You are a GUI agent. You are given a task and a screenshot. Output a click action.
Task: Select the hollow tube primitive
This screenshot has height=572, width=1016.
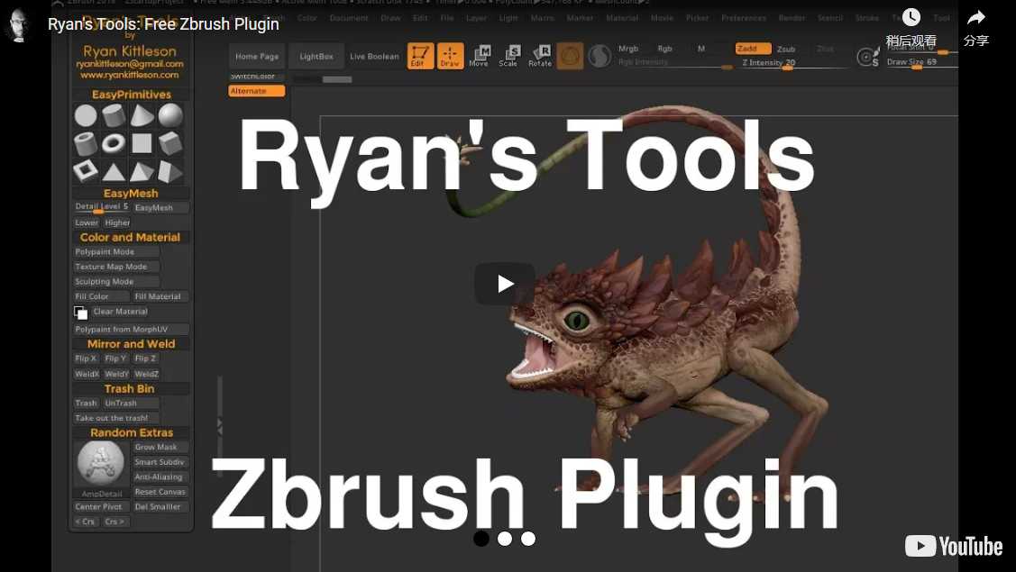click(86, 144)
